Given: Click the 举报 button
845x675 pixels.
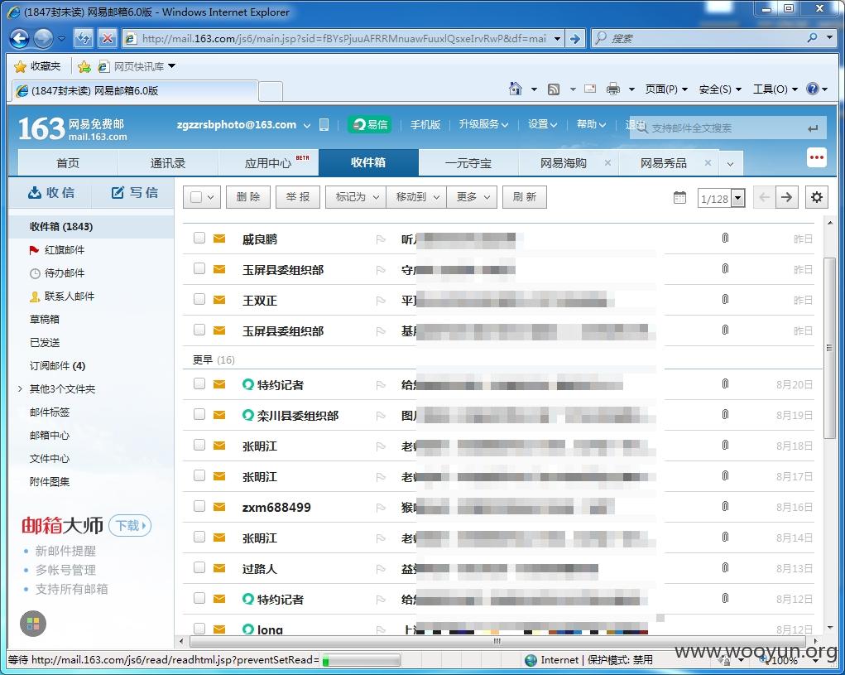Looking at the screenshot, I should 298,197.
